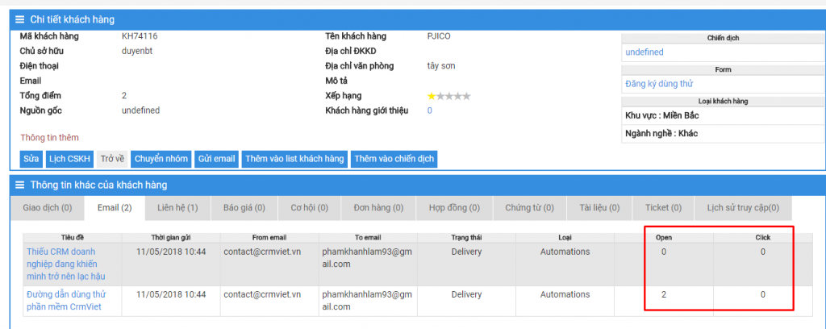Click the star rating next to Xếp hạng
This screenshot has height=329, width=826.
448,96
